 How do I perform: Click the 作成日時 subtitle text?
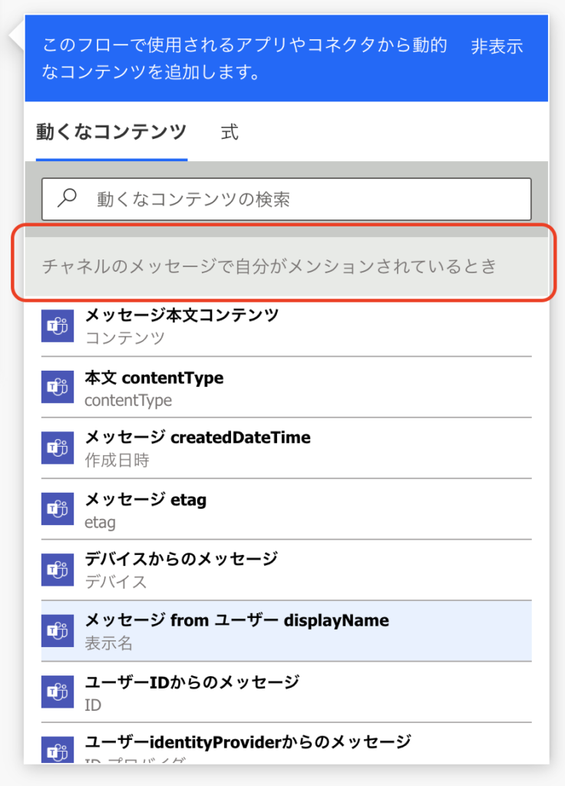117,461
